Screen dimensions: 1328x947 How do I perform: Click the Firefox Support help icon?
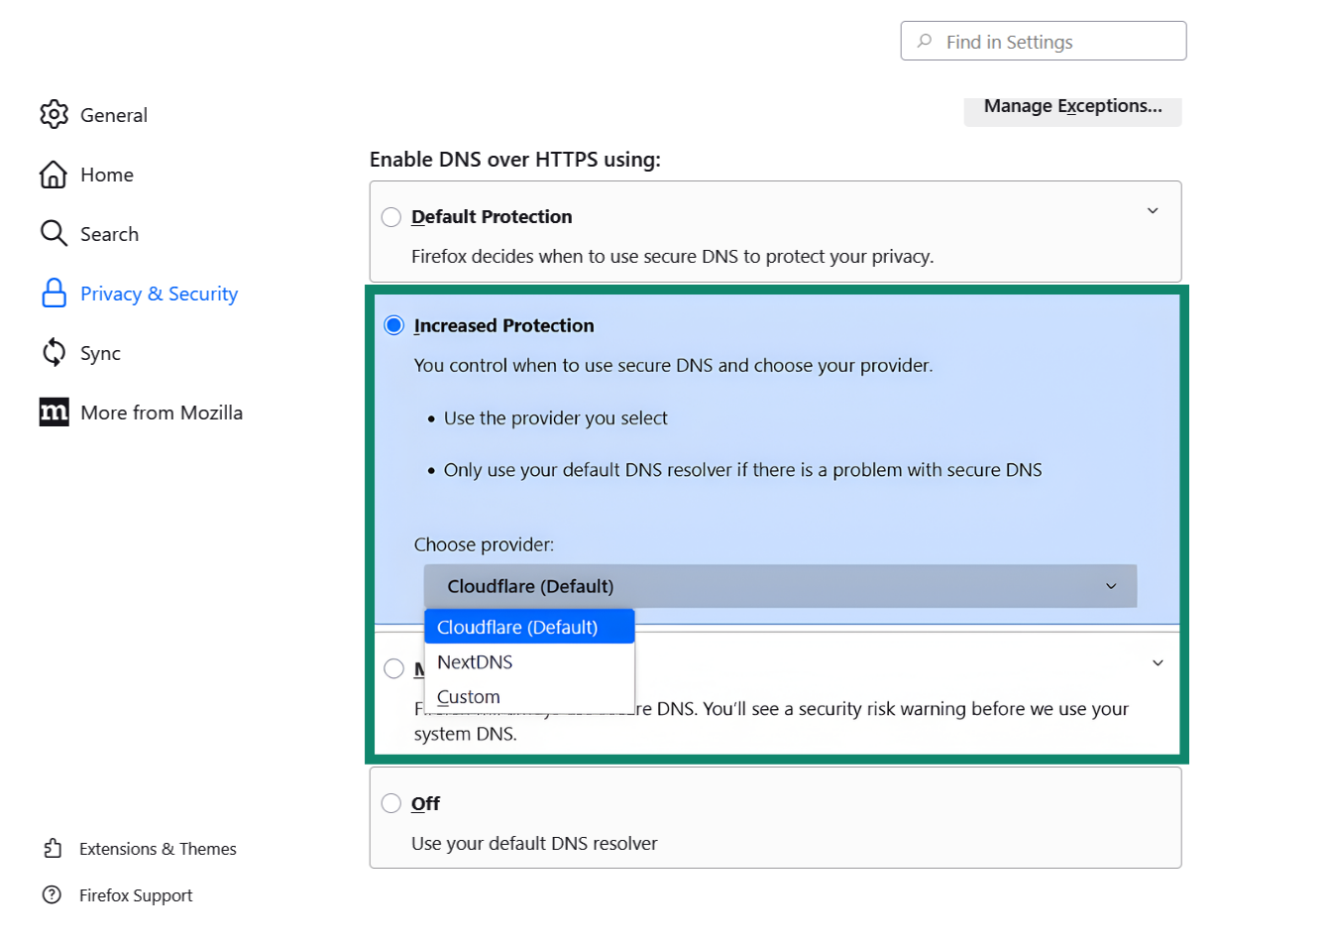coord(53,894)
